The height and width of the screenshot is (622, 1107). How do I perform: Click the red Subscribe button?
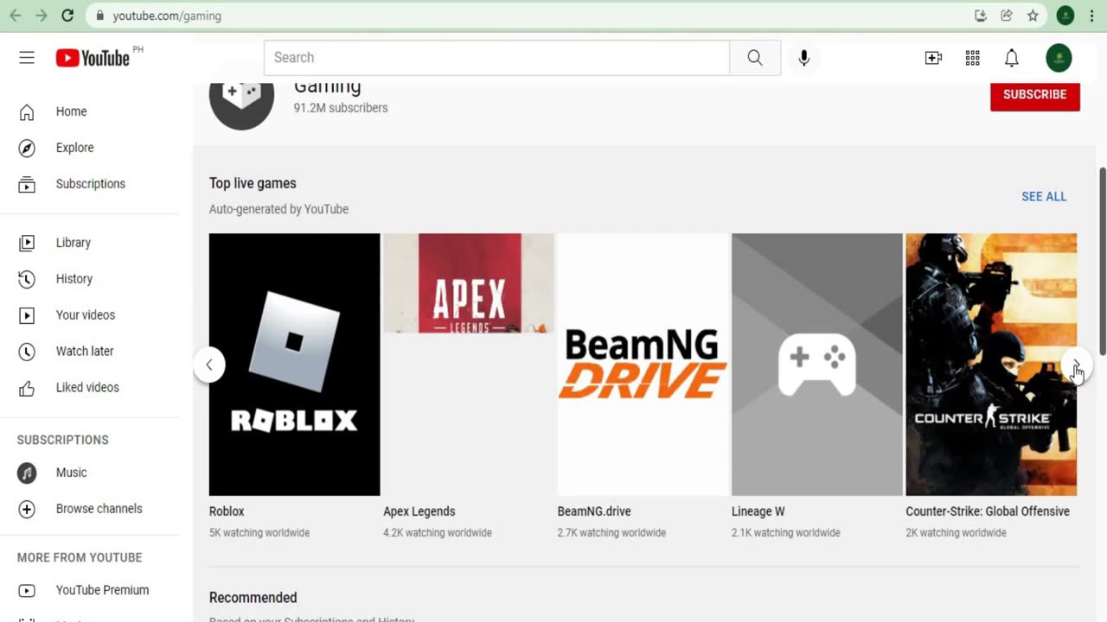[x=1035, y=94]
